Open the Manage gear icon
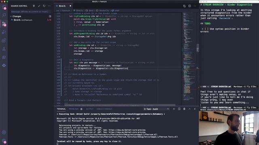The width and height of the screenshot is (259, 145). [x=4, y=141]
